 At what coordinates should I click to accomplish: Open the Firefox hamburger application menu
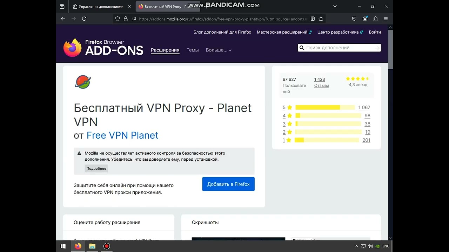pos(386,19)
